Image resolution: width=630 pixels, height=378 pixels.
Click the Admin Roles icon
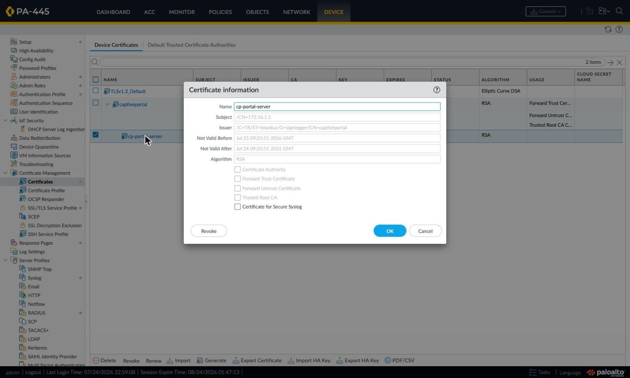click(14, 85)
